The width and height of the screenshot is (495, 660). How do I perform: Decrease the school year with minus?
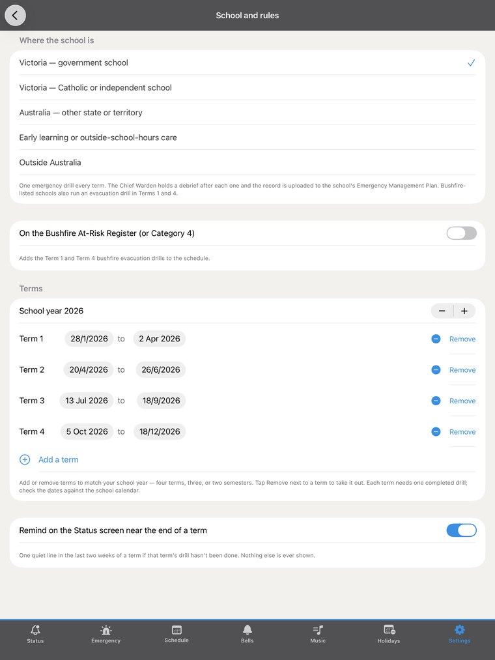click(x=442, y=311)
